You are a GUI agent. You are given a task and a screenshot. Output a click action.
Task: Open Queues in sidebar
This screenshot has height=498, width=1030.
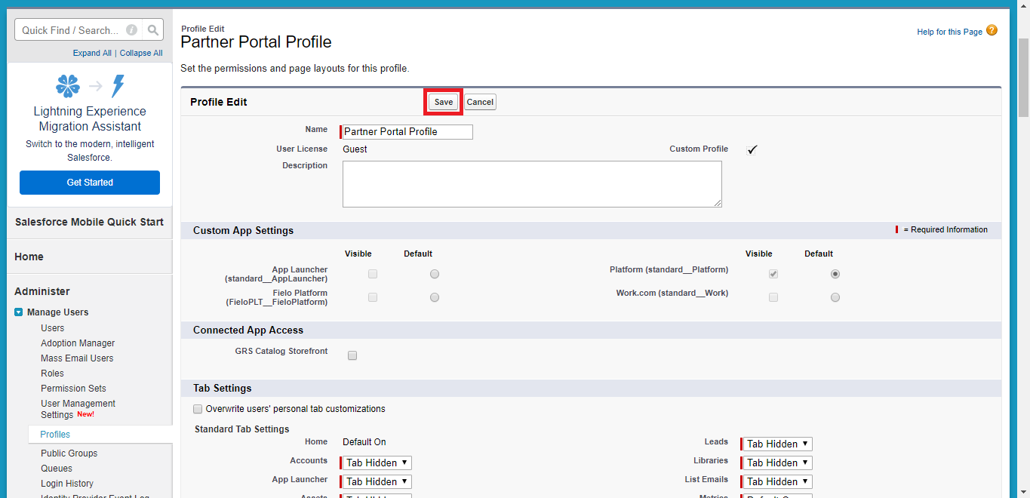[x=57, y=469]
